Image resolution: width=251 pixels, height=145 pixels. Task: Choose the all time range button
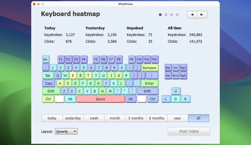click(x=198, y=118)
